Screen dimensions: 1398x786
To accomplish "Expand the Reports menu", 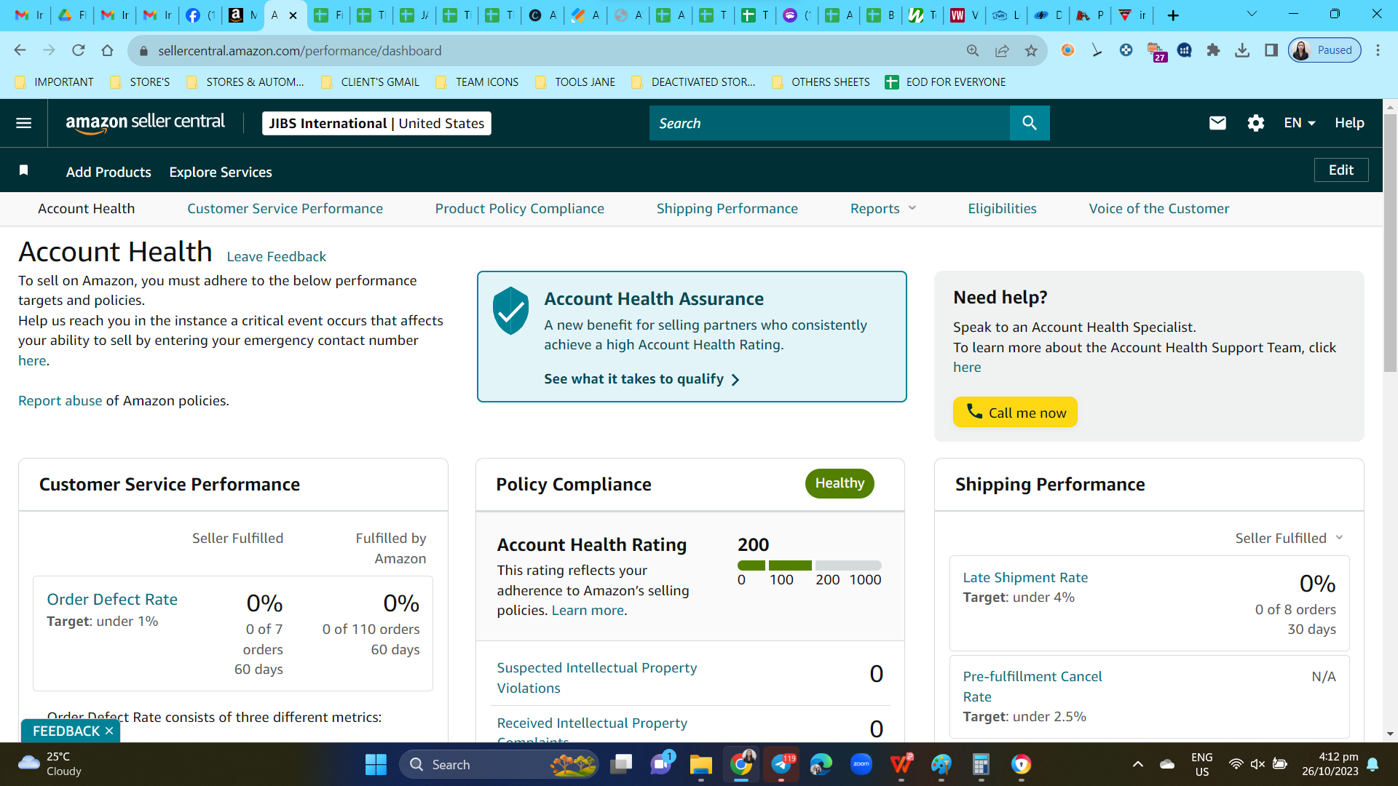I will click(882, 209).
